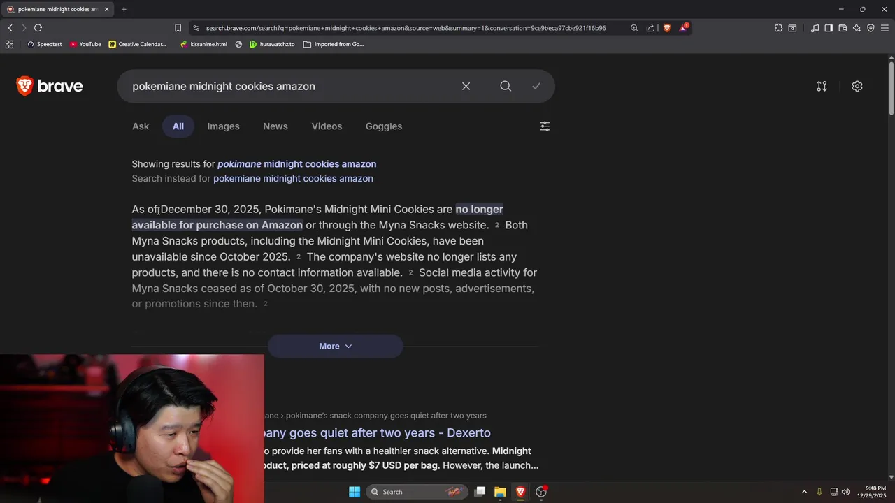Click the microphone tray icon
Image resolution: width=895 pixels, height=503 pixels.
819,492
